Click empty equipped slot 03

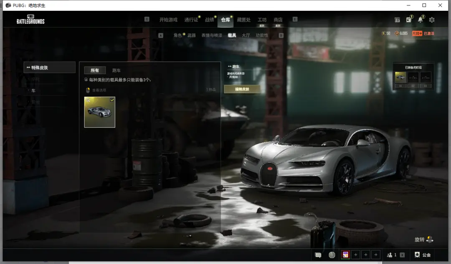pos(426,78)
